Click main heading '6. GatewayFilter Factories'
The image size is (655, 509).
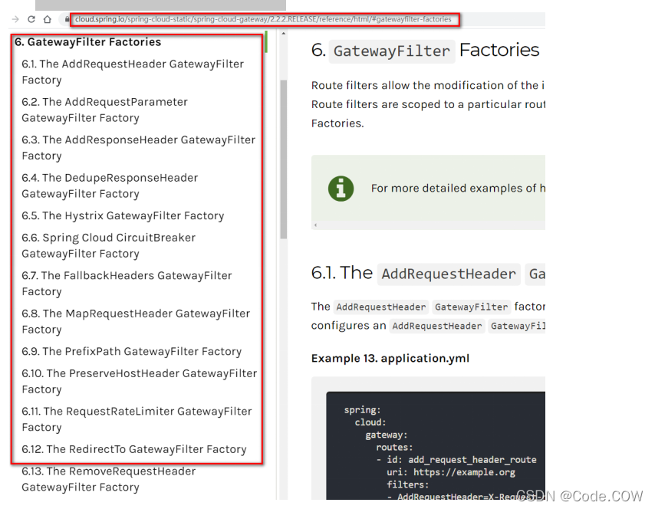coord(425,51)
